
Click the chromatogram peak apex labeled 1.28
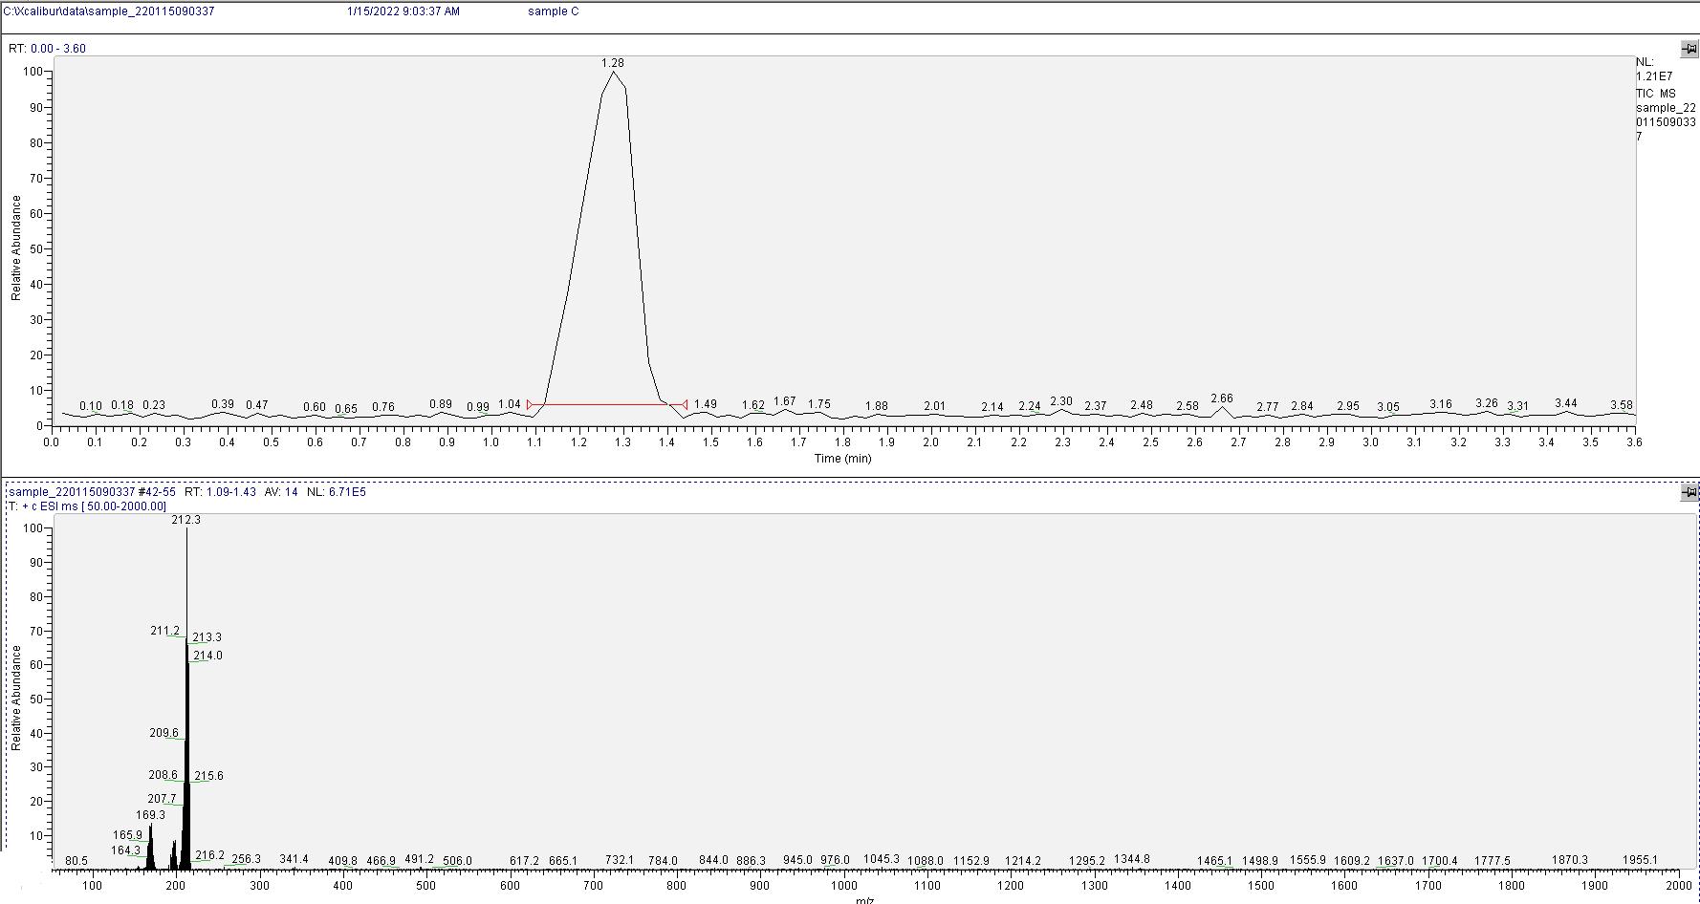(613, 73)
